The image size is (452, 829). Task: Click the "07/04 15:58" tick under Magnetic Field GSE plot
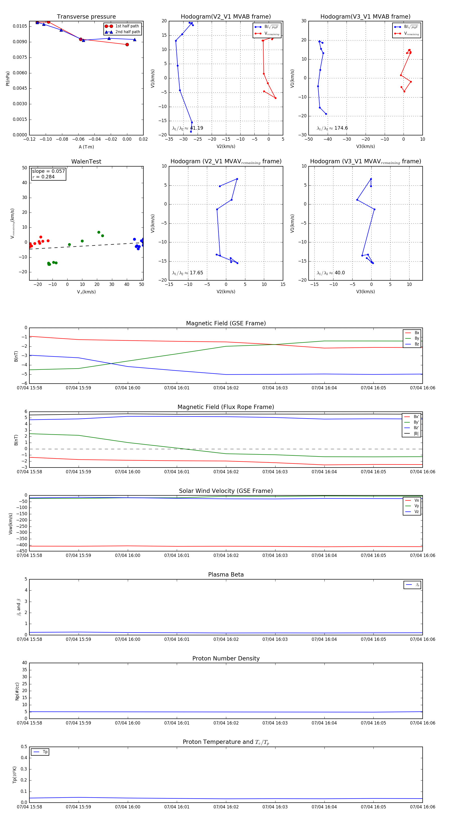pos(29,388)
